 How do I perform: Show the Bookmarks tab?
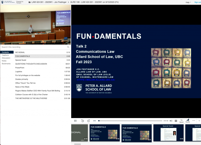tap(6, 64)
